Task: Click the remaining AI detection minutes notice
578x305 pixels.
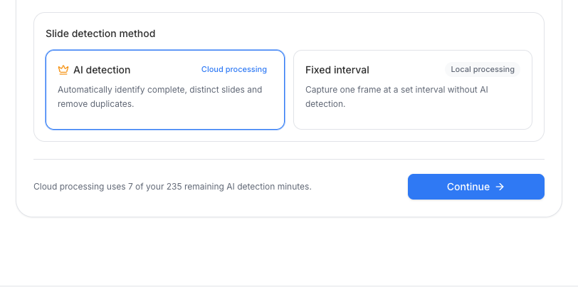Action: point(172,187)
